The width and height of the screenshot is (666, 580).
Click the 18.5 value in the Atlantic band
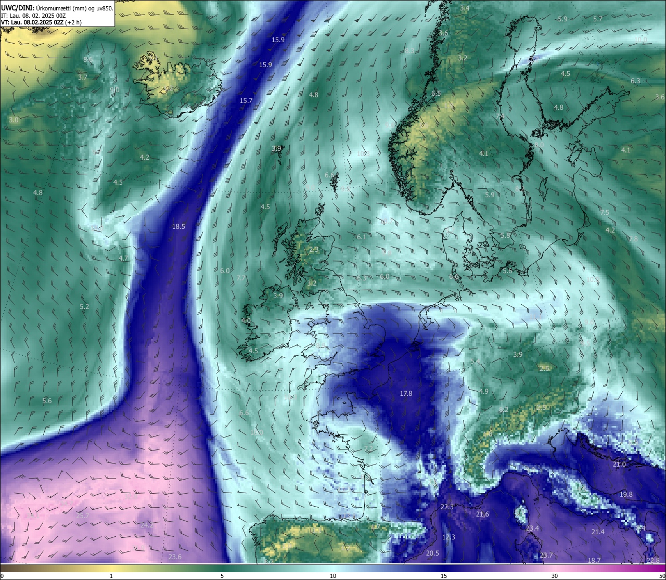tap(178, 226)
